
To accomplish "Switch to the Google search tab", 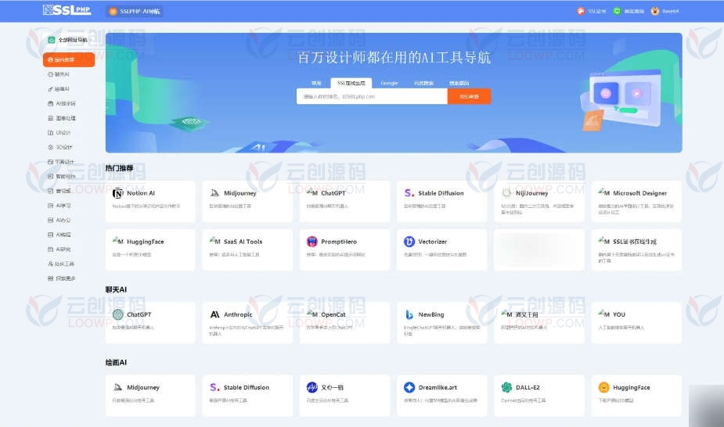I will pyautogui.click(x=389, y=83).
